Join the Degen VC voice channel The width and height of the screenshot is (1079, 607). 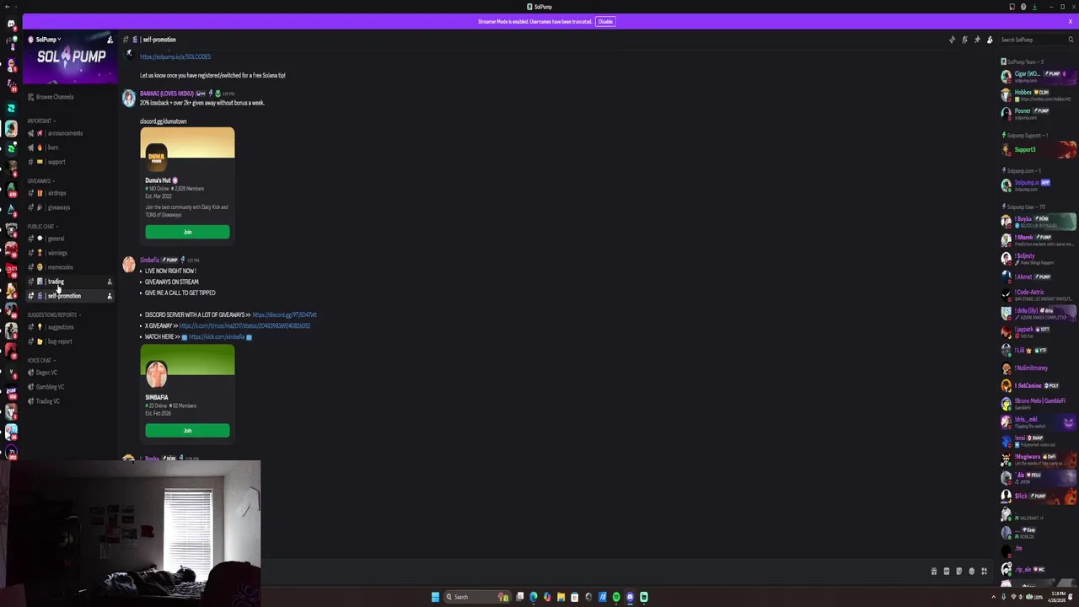point(71,373)
